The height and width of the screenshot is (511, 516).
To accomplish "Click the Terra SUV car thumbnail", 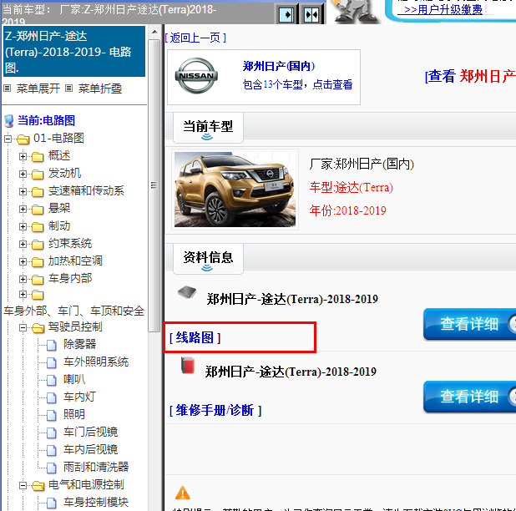I will [x=235, y=190].
